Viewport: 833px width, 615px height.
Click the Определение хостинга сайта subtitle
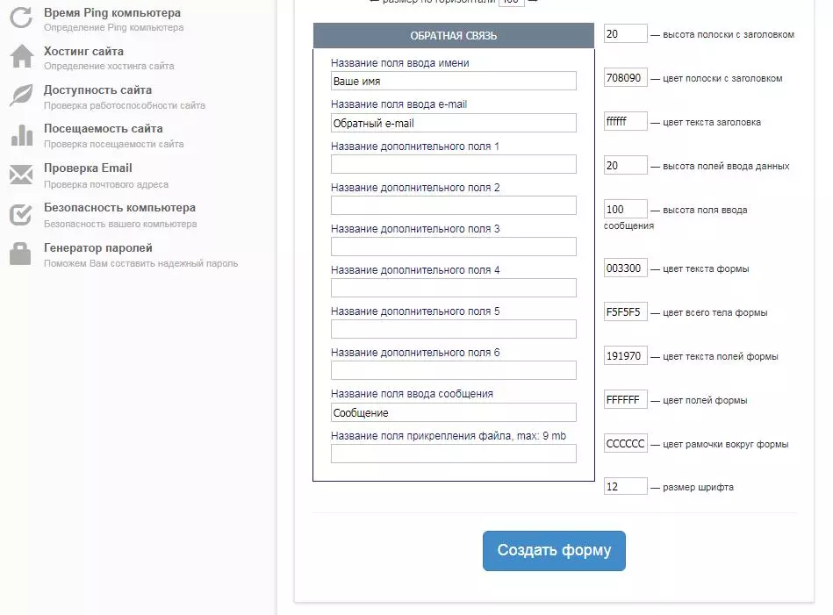pyautogui.click(x=109, y=67)
